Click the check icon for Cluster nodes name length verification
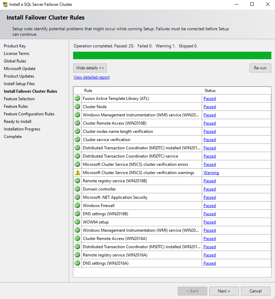This screenshot has width=275, height=299. tap(77, 131)
